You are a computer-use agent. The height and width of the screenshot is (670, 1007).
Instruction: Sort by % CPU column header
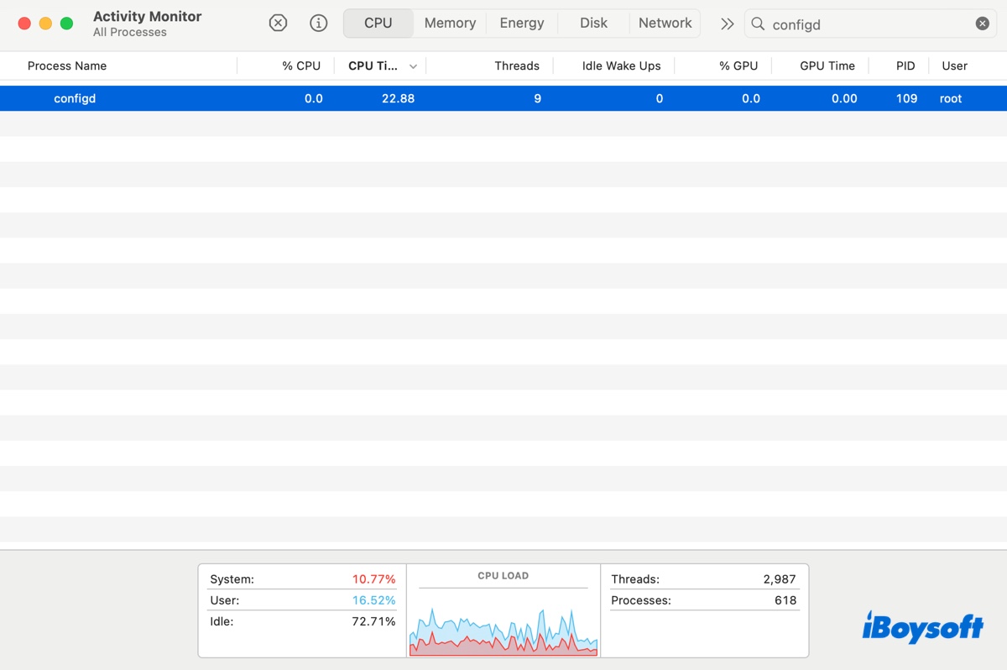[x=301, y=65]
